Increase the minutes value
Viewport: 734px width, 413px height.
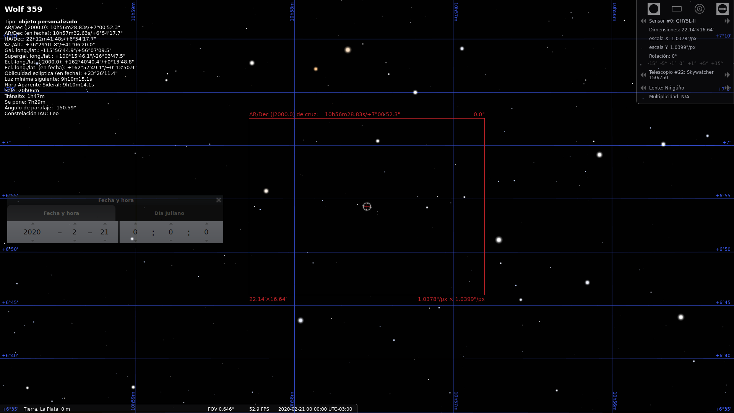coord(171,224)
